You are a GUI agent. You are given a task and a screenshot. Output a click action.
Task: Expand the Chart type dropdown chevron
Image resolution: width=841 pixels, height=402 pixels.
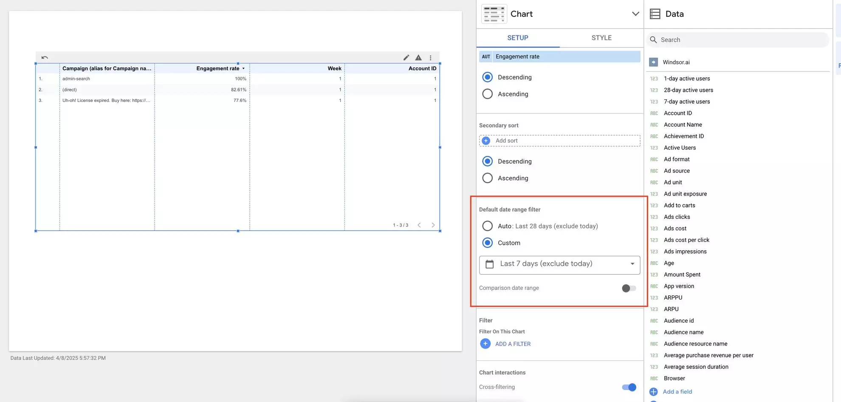click(635, 14)
